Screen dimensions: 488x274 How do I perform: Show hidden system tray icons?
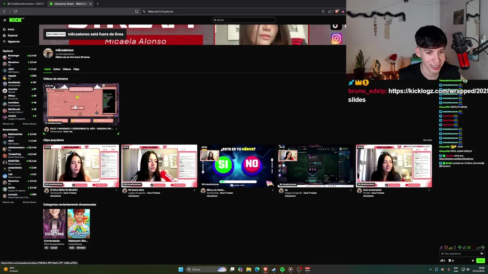430,269
